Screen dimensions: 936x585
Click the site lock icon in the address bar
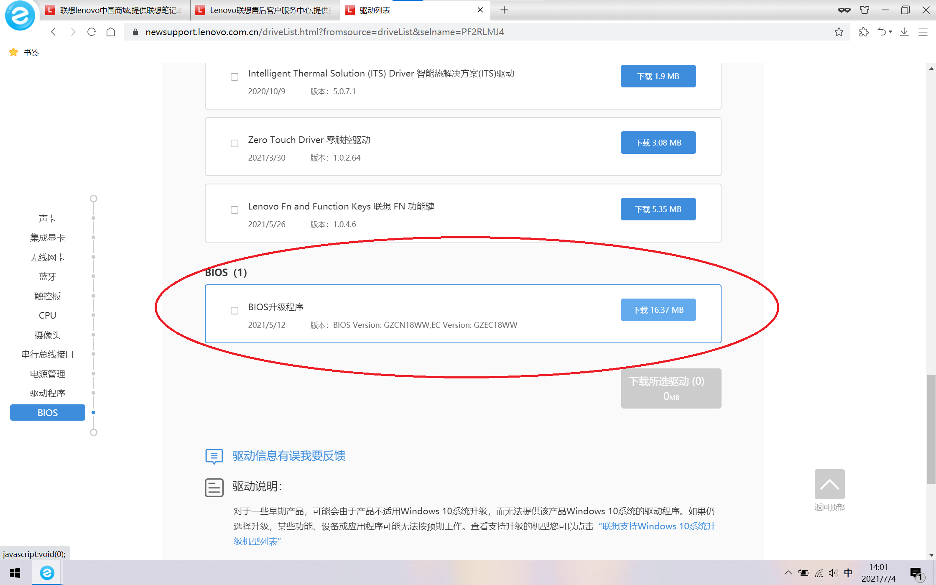(x=135, y=32)
